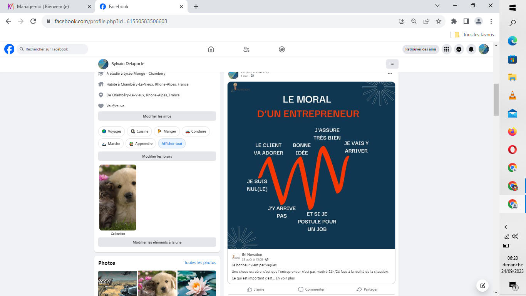Open the post options three-dot menu

[x=390, y=74]
